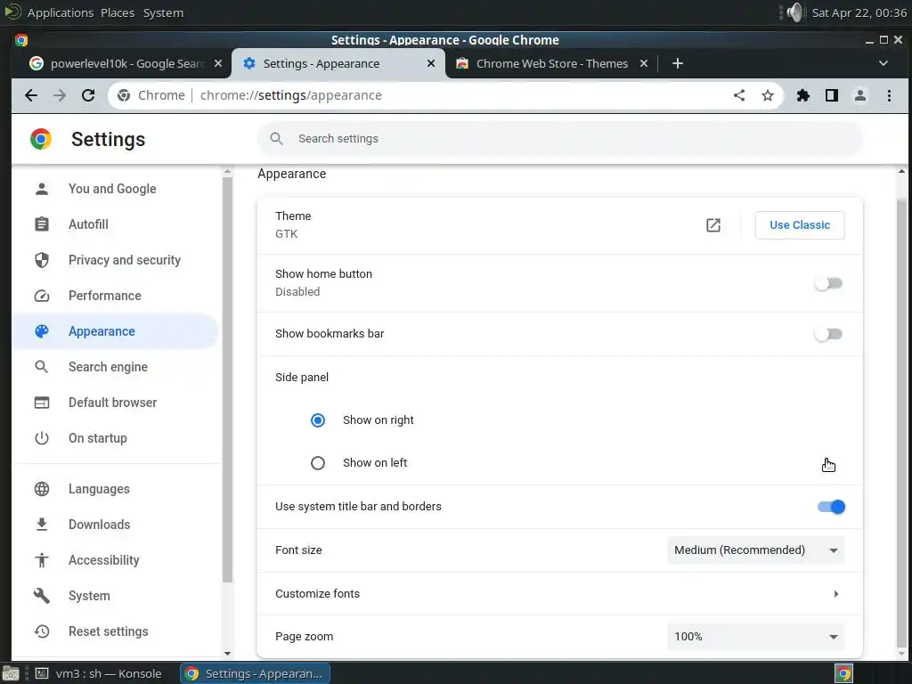Click the site info Chrome icon in address bar
The width and height of the screenshot is (912, 684).
tap(123, 95)
